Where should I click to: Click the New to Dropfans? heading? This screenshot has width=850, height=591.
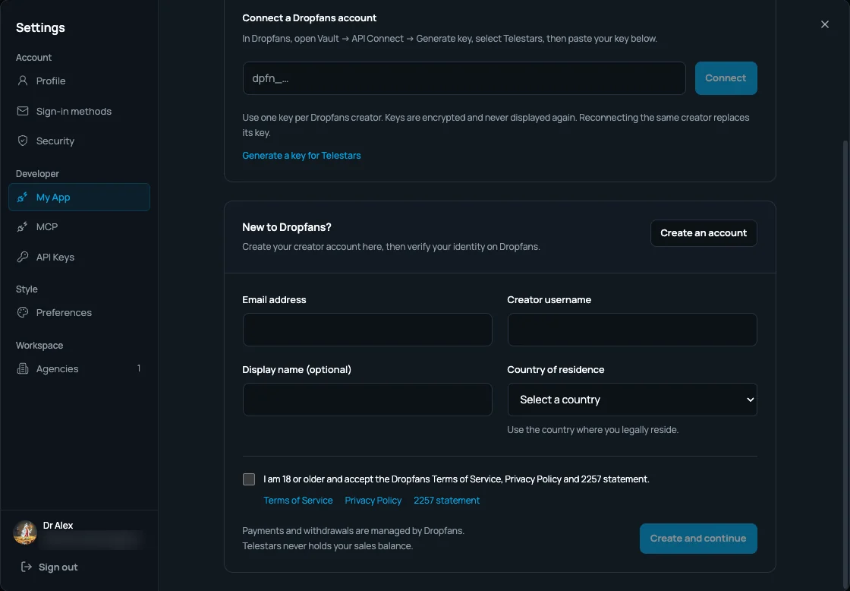pyautogui.click(x=286, y=227)
